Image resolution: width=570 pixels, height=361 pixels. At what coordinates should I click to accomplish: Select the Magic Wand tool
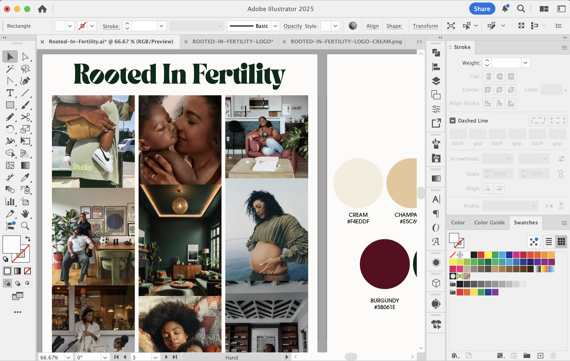coord(10,69)
